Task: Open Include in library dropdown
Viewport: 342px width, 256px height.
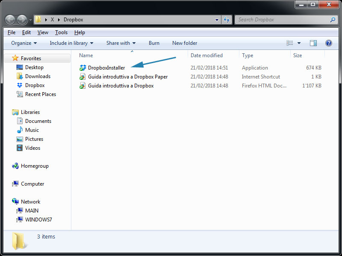Action: [x=71, y=43]
